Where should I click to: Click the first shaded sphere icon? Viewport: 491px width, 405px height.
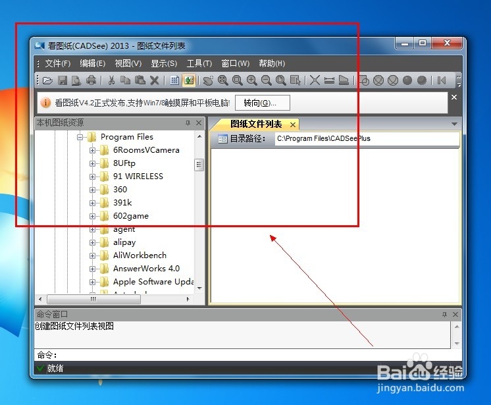(407, 80)
